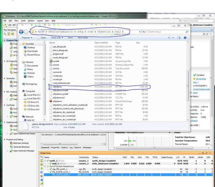Viewport: 215px width, 187px height.
Task: Open Explorer's help question mark icon
Action: pyautogui.click(x=185, y=37)
